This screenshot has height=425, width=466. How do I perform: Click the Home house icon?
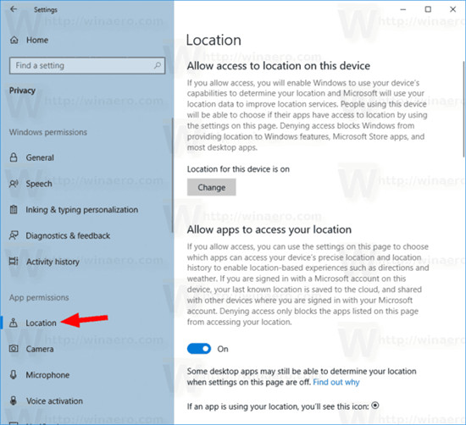(14, 40)
